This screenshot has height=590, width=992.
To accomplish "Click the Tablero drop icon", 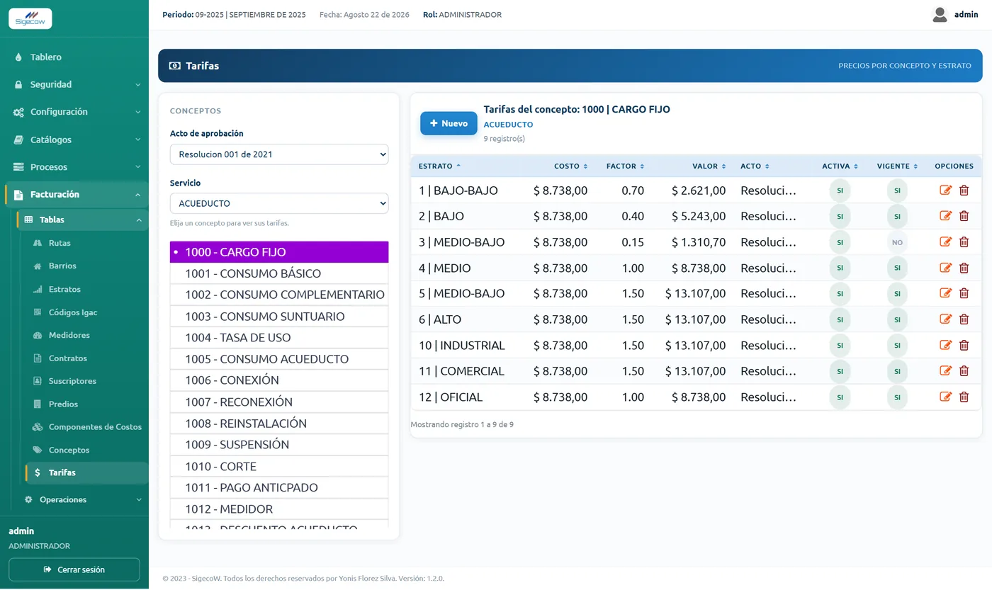I will pos(18,57).
